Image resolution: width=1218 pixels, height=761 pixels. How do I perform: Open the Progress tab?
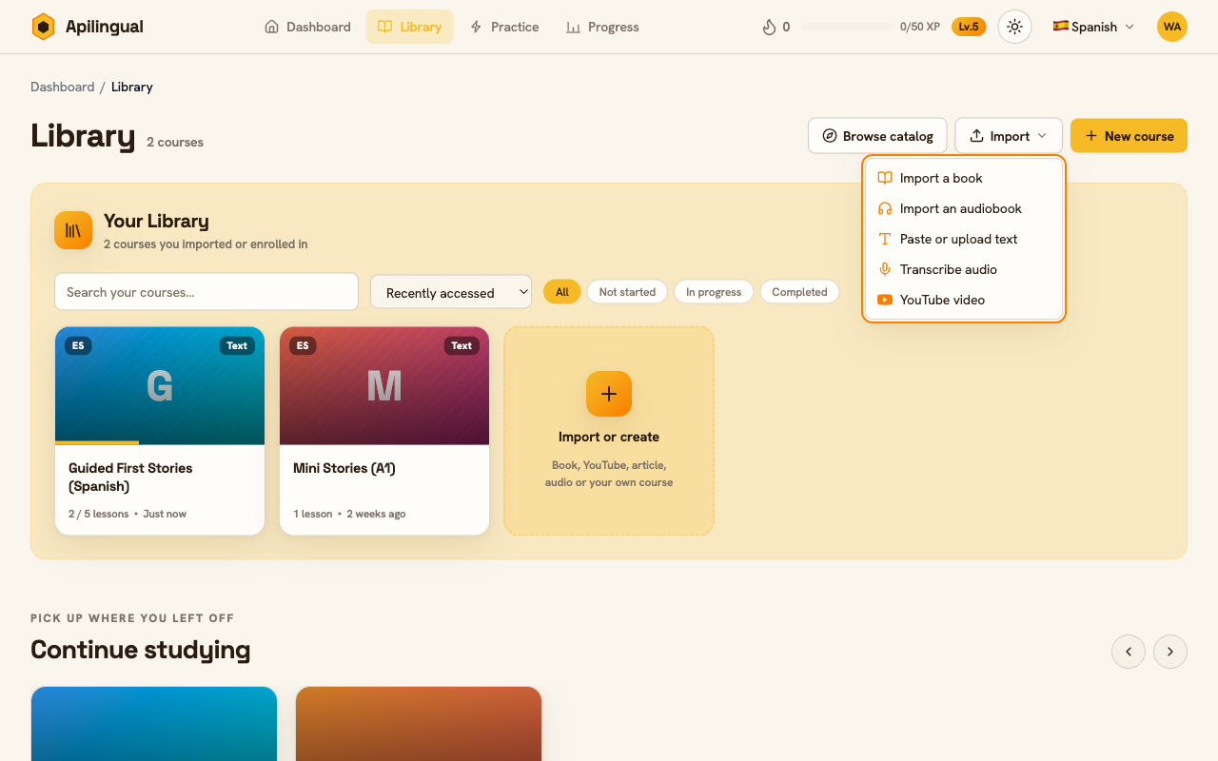(602, 27)
